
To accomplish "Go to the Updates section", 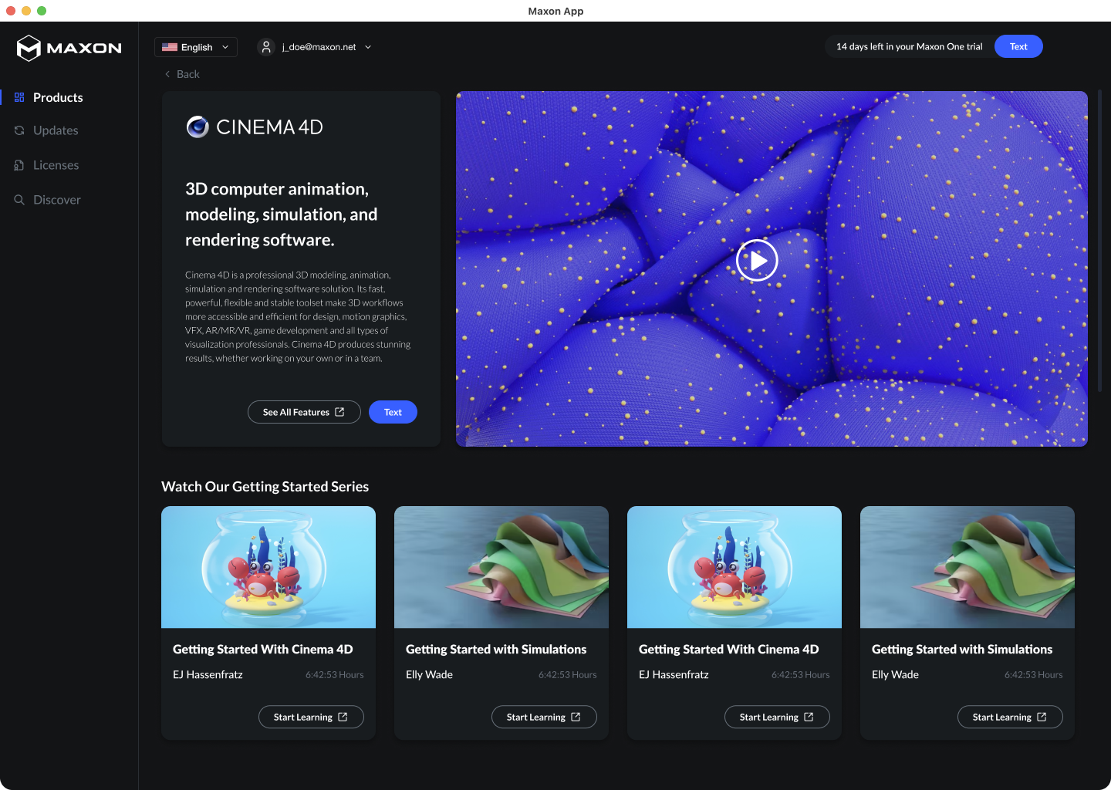I will coord(56,130).
